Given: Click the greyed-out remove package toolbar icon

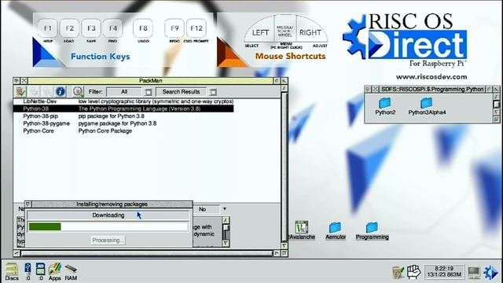Looking at the screenshot, I should [47, 92].
